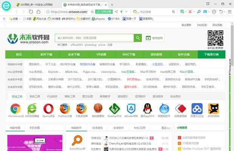The width and height of the screenshot is (234, 151).
Task: Click the 软件发布 button
Action: (x=154, y=38)
